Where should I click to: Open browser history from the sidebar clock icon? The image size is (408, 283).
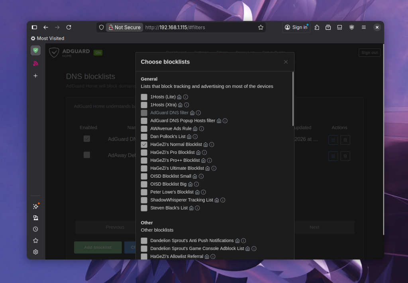click(x=35, y=229)
